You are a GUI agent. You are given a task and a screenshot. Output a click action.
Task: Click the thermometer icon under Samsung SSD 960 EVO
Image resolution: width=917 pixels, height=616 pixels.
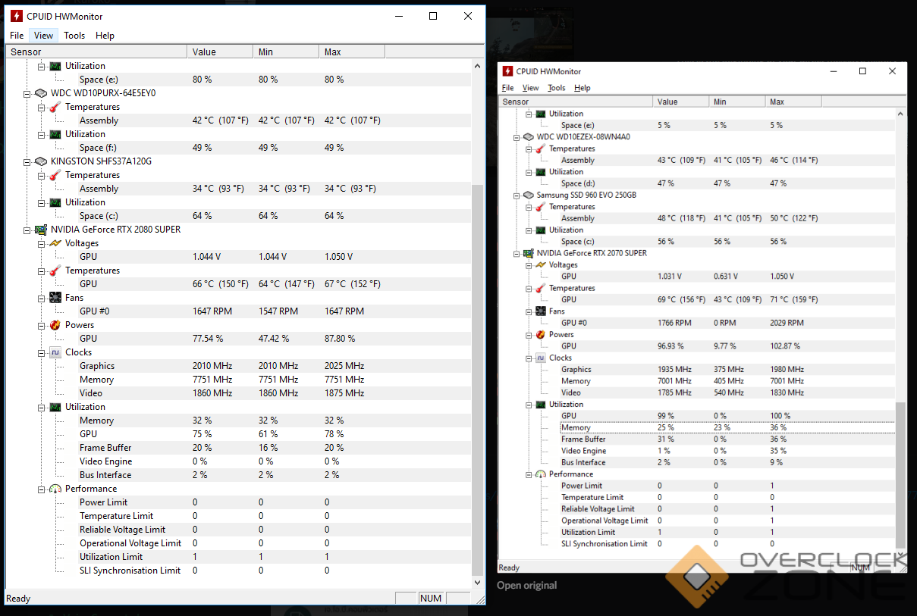pyautogui.click(x=540, y=207)
